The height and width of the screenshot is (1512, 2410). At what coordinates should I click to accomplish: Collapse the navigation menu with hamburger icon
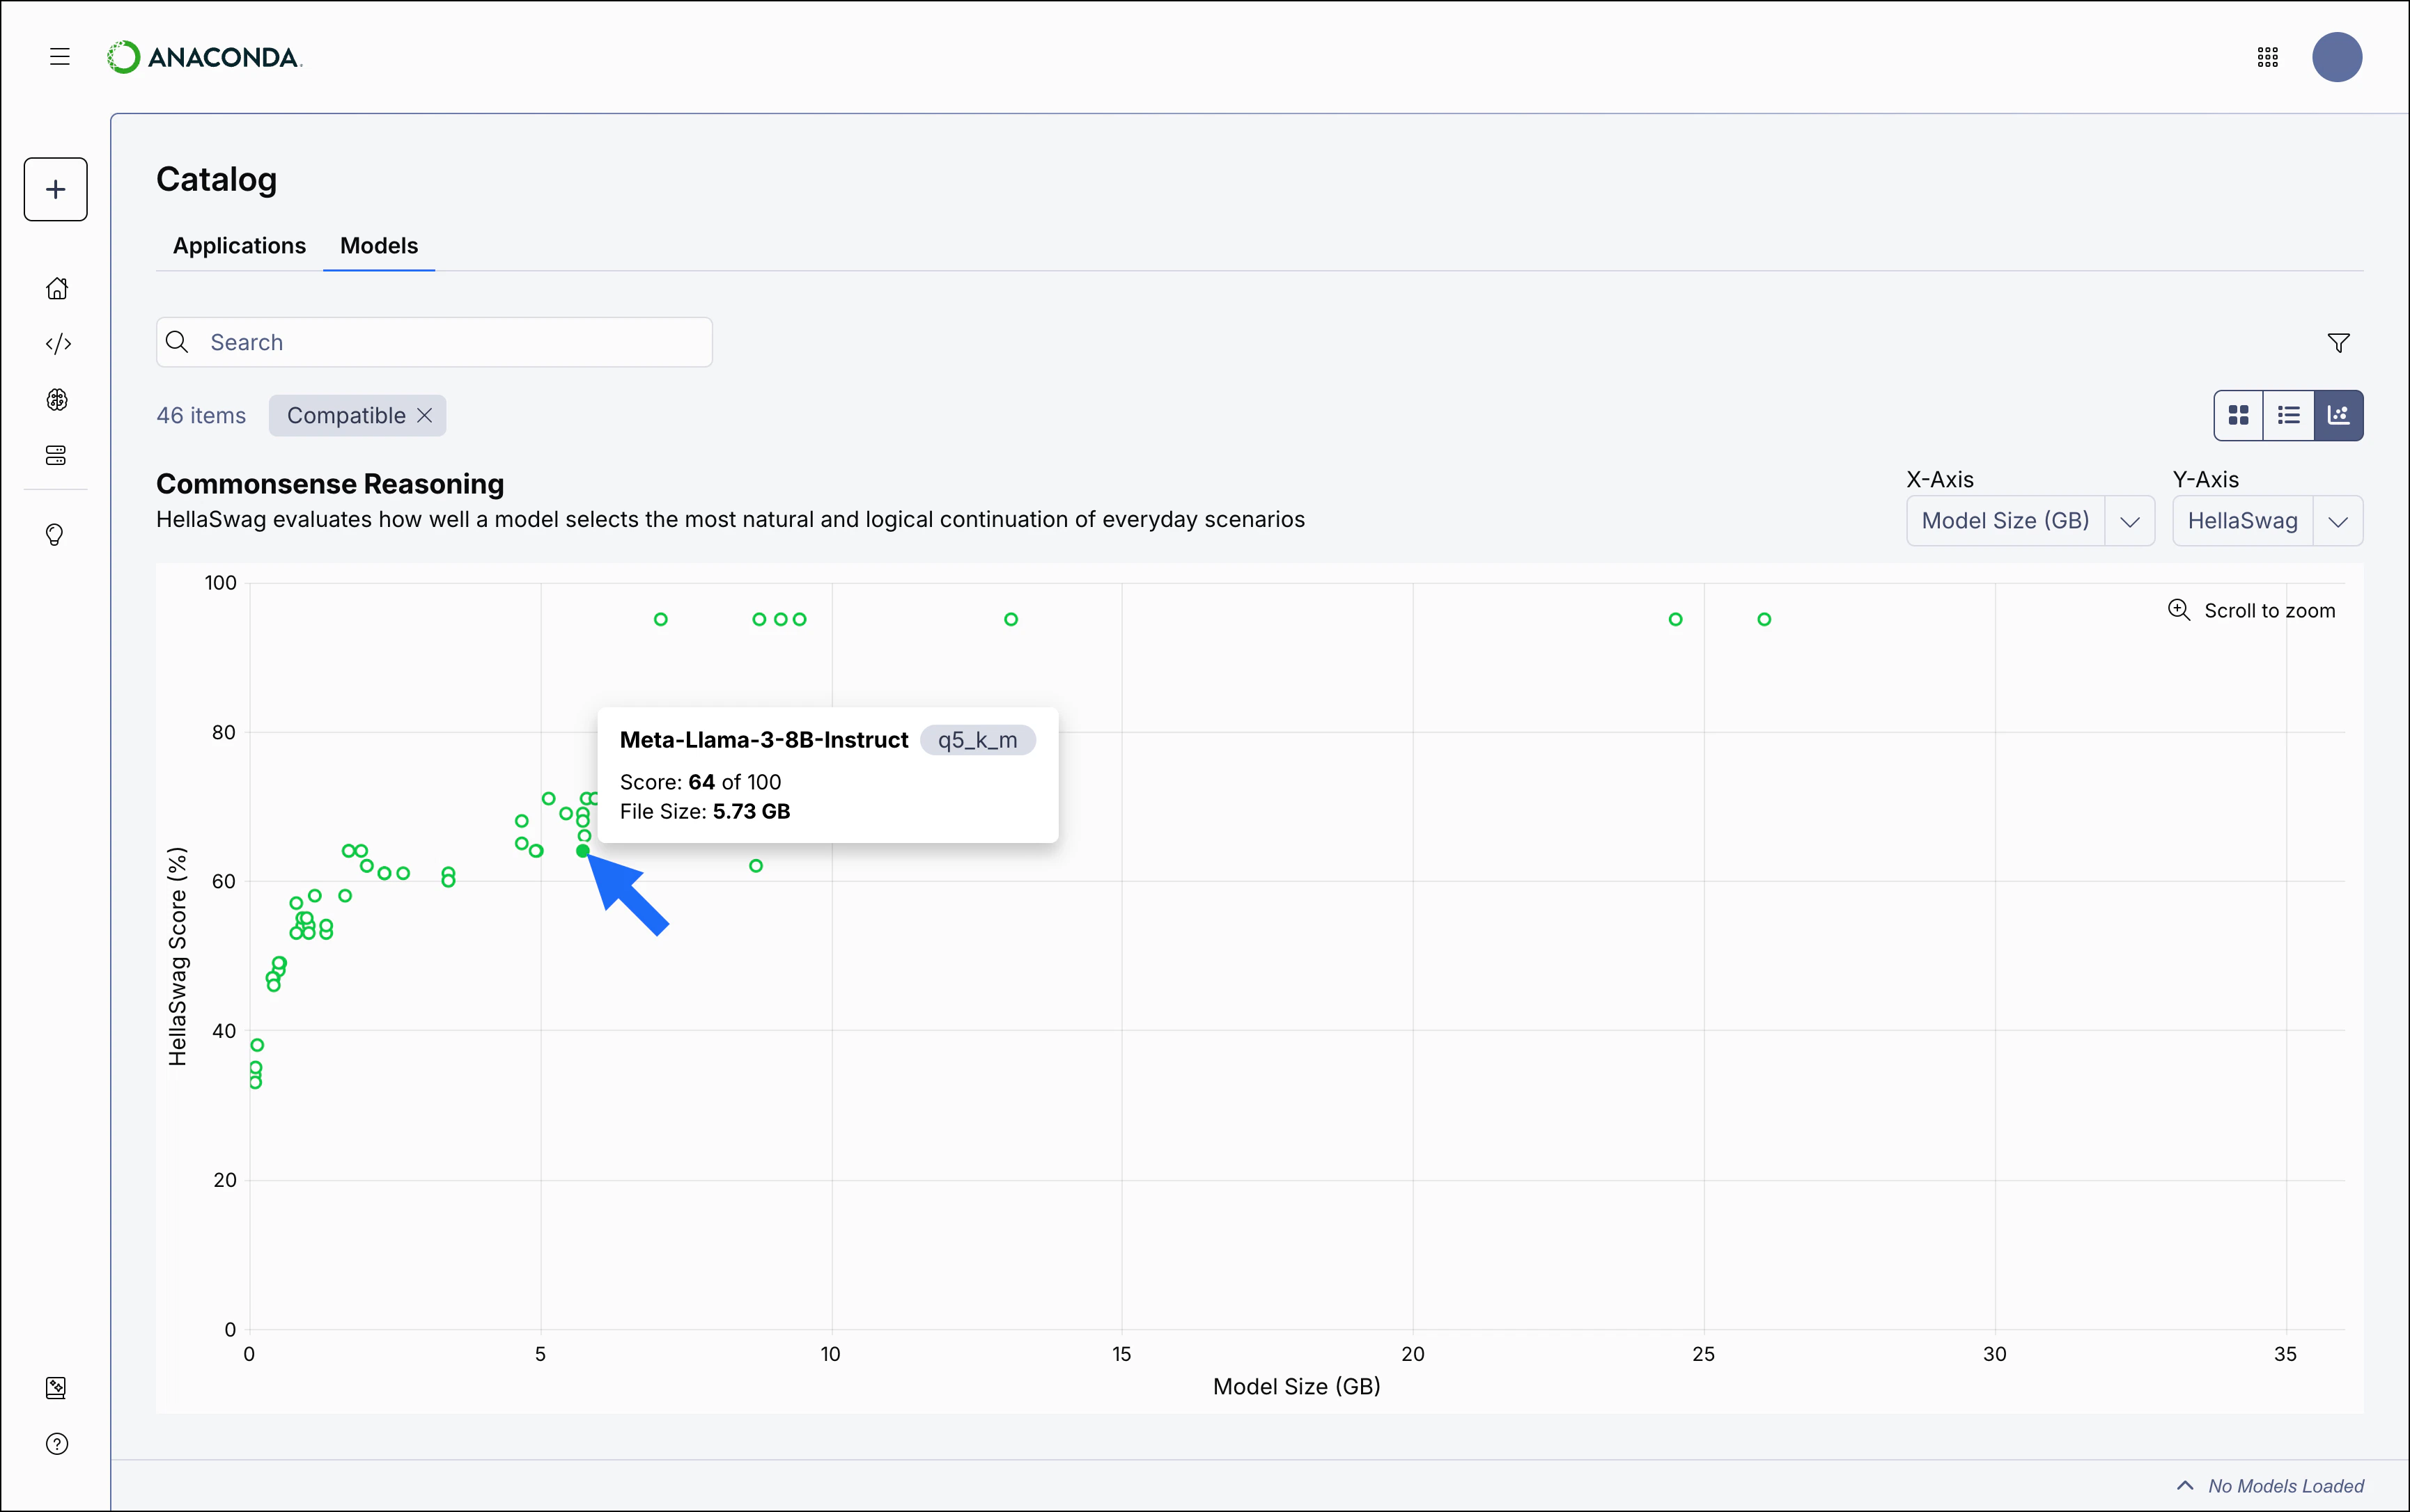click(x=59, y=57)
